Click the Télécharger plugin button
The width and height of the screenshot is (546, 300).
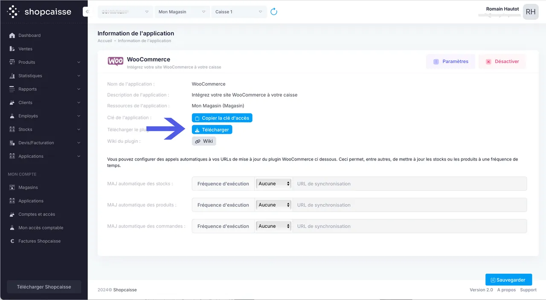pos(212,130)
